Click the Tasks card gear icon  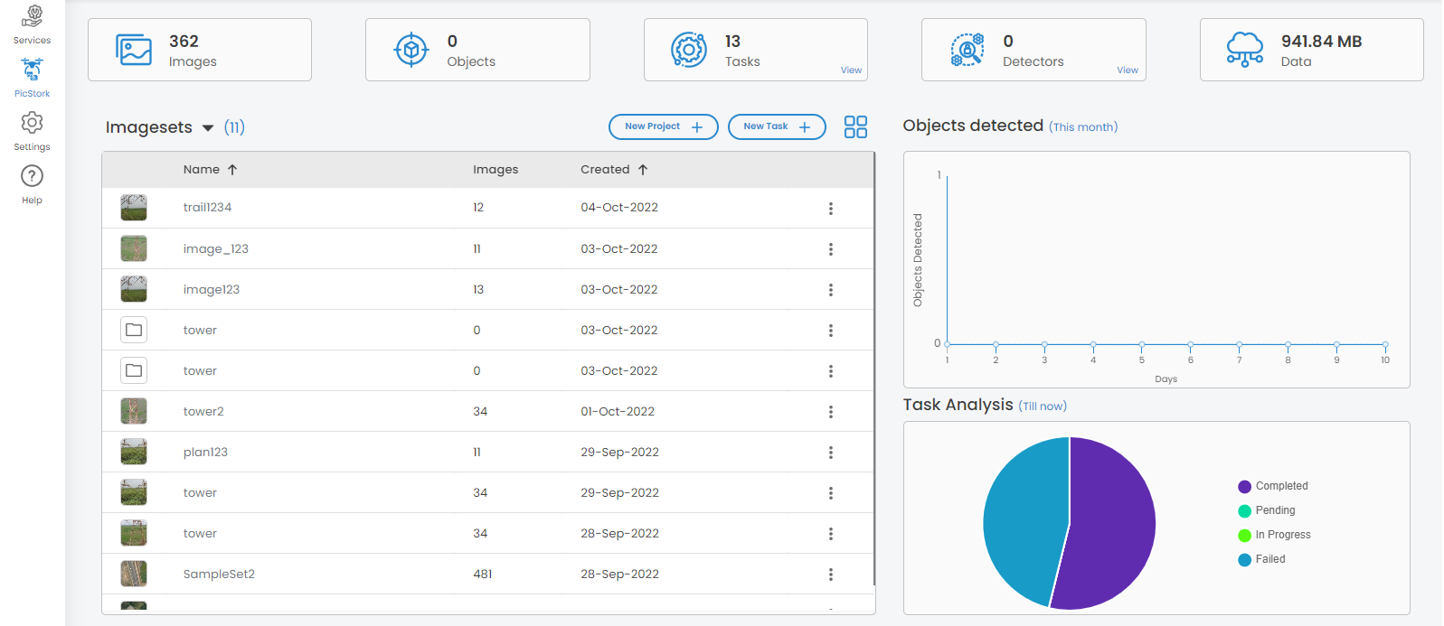point(689,50)
